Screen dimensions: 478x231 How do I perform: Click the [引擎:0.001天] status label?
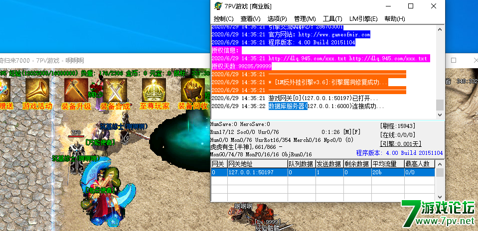400,143
